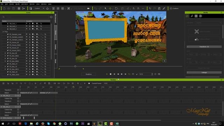Open the Windows Start menu
The height and width of the screenshot is (126, 224).
click(2, 124)
